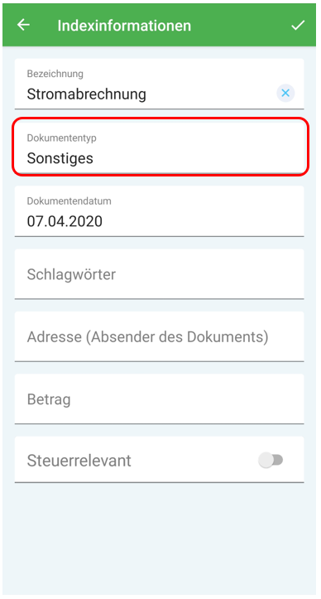This screenshot has width=321, height=599.
Task: Tap the empty area below Steuerrelevant
Action: pos(159,539)
